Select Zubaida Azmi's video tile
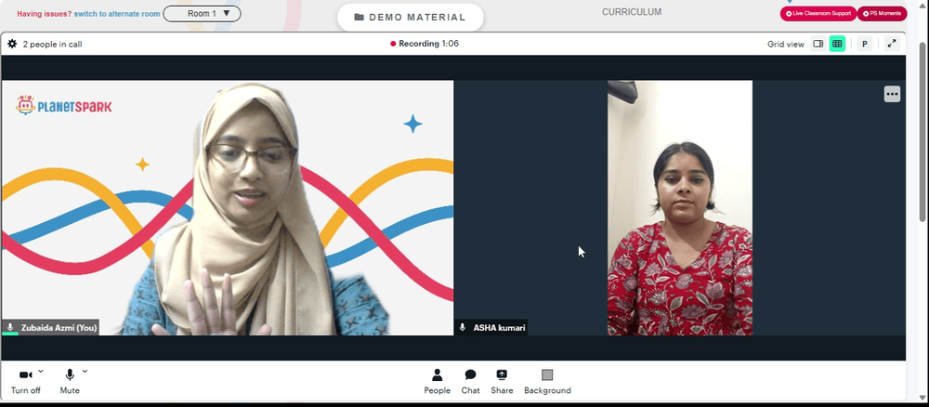 tap(228, 208)
